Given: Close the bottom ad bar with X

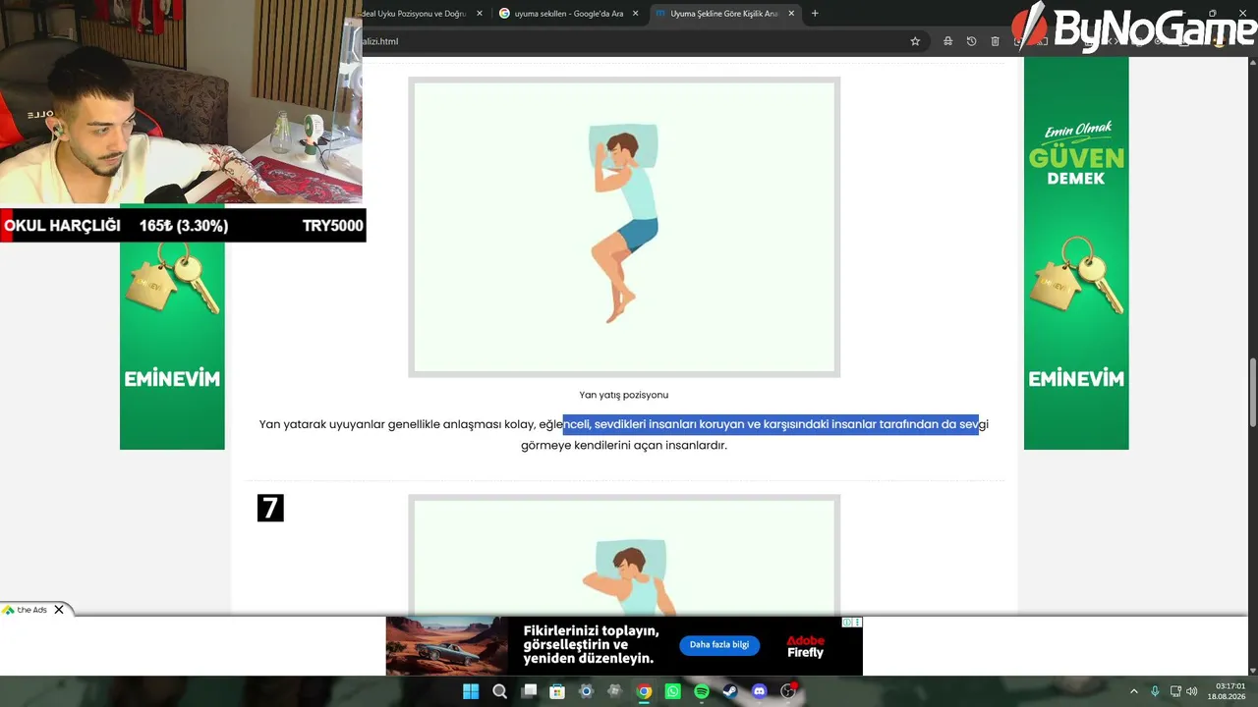Looking at the screenshot, I should 59,610.
